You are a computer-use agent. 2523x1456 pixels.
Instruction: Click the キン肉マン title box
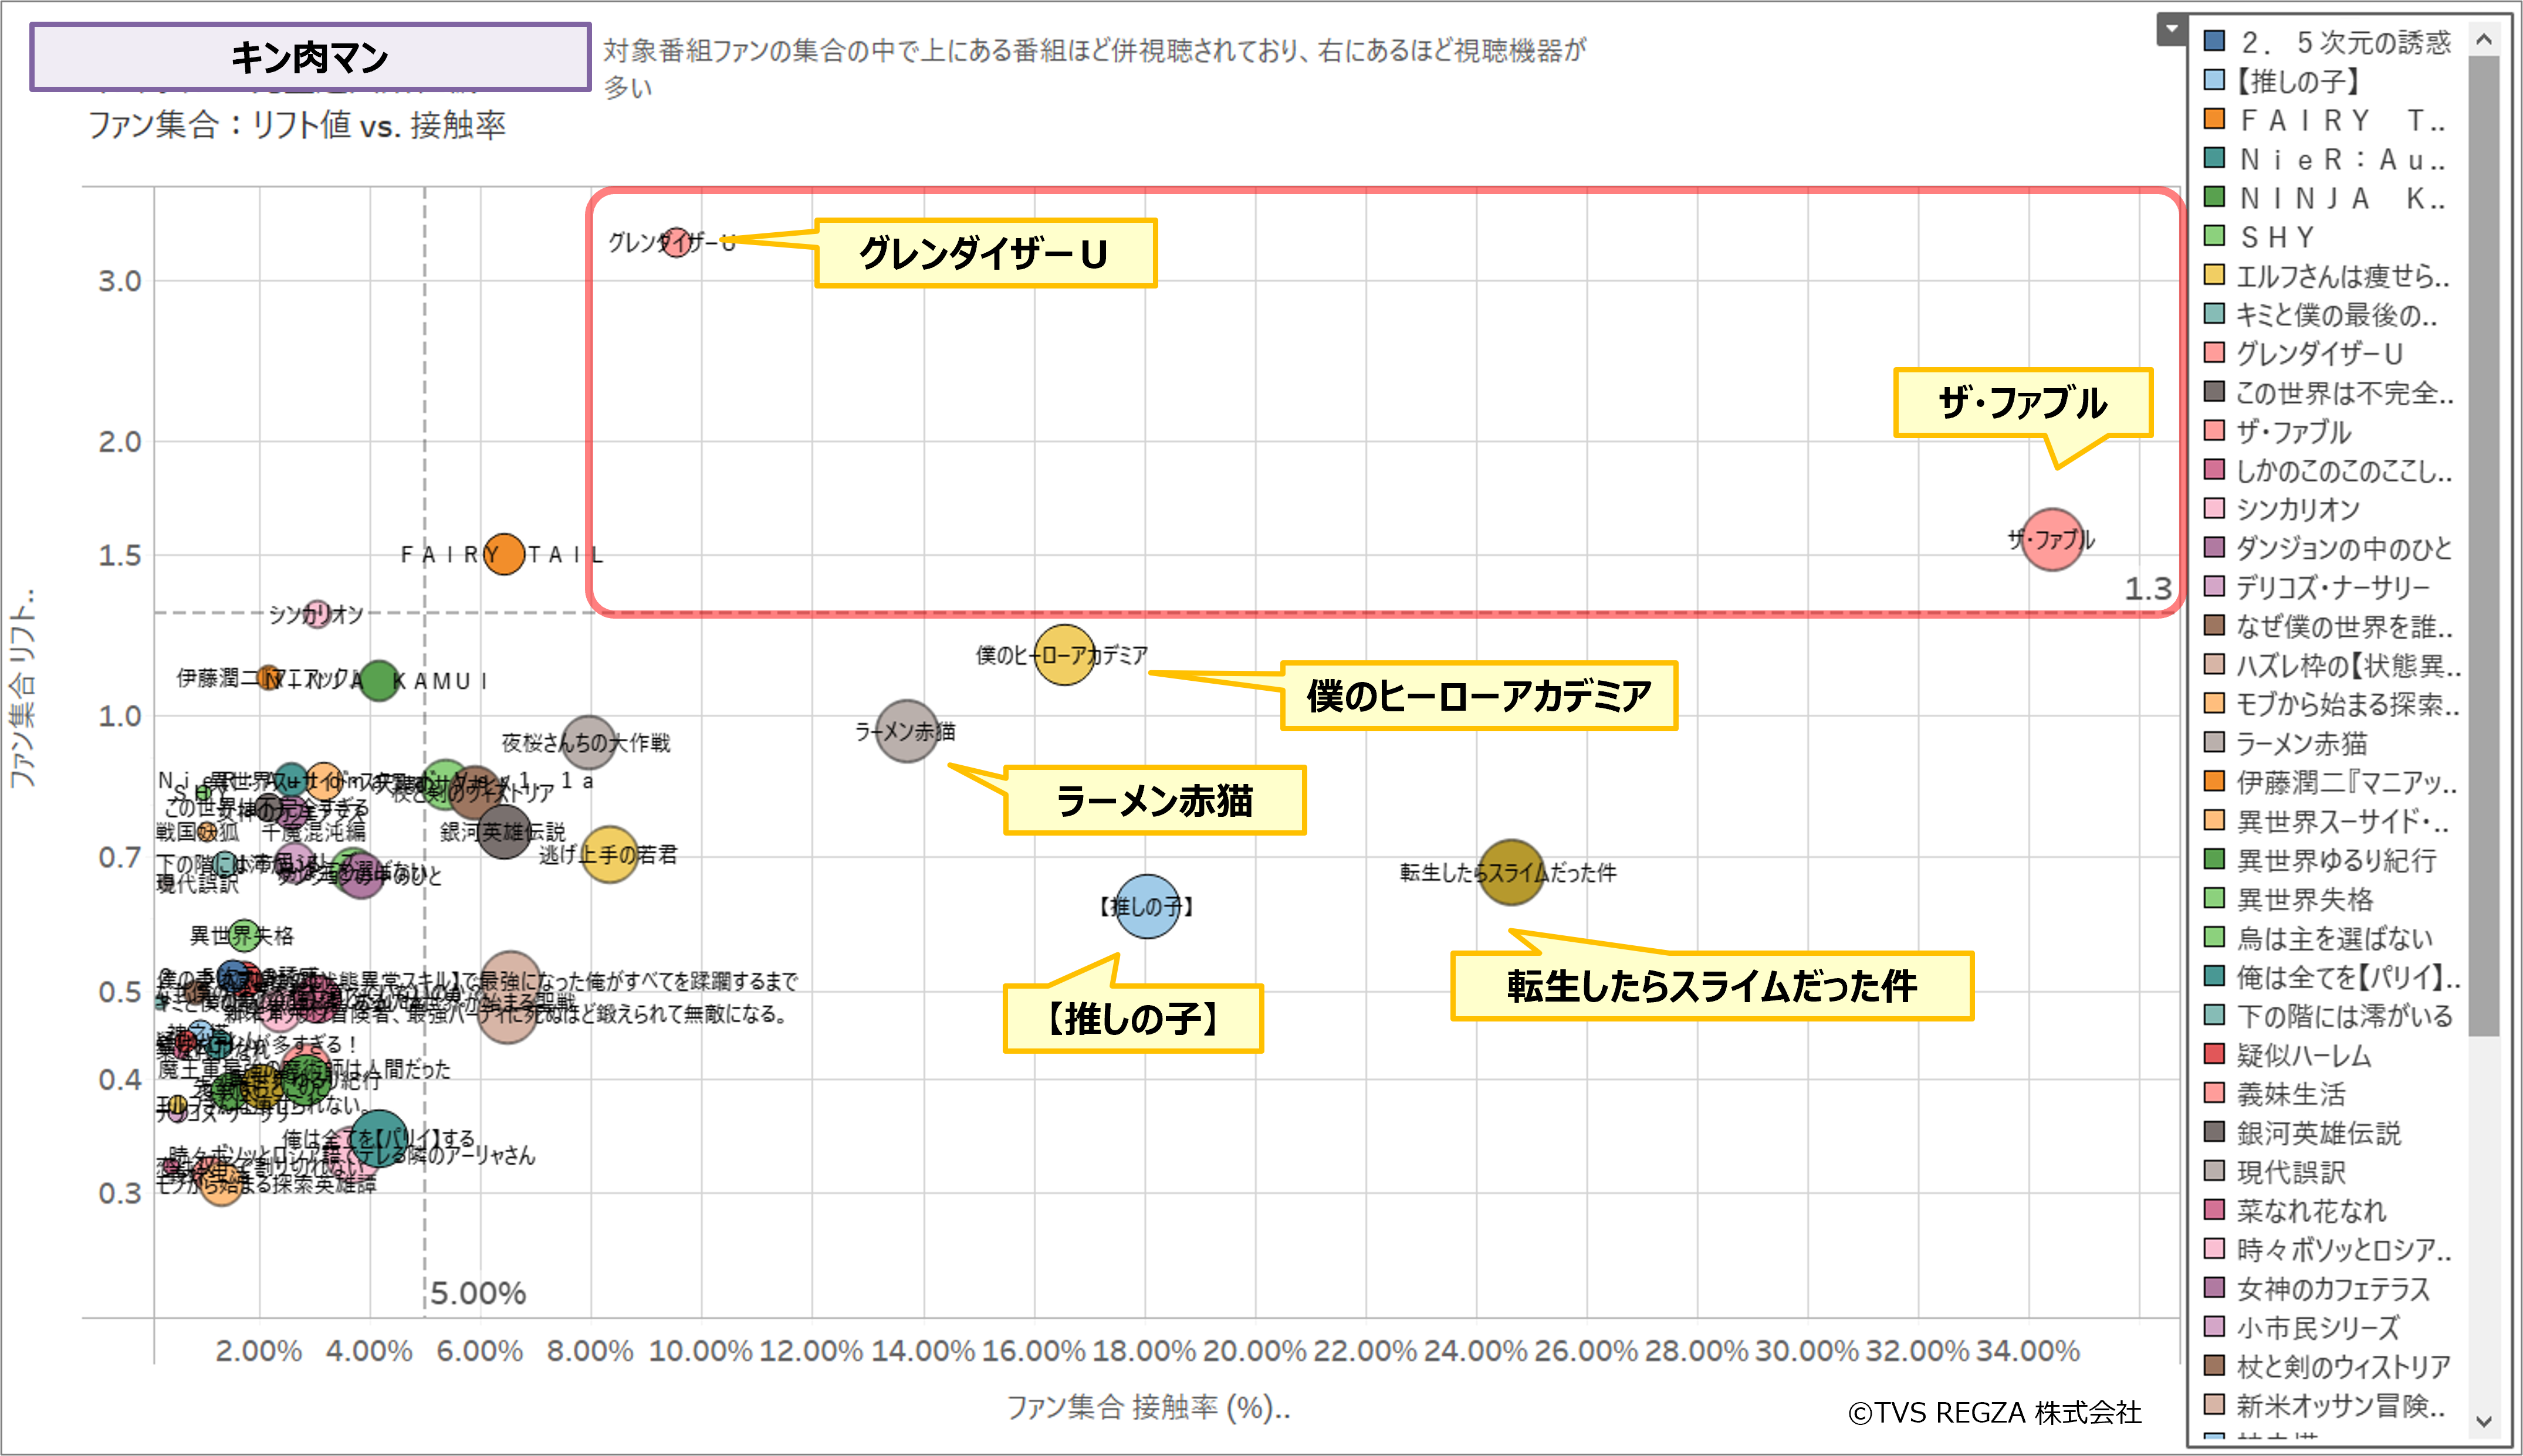310,57
